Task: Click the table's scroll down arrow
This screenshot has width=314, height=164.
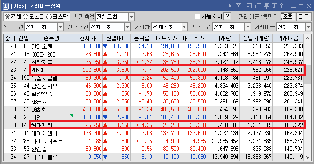Action: [307, 157]
